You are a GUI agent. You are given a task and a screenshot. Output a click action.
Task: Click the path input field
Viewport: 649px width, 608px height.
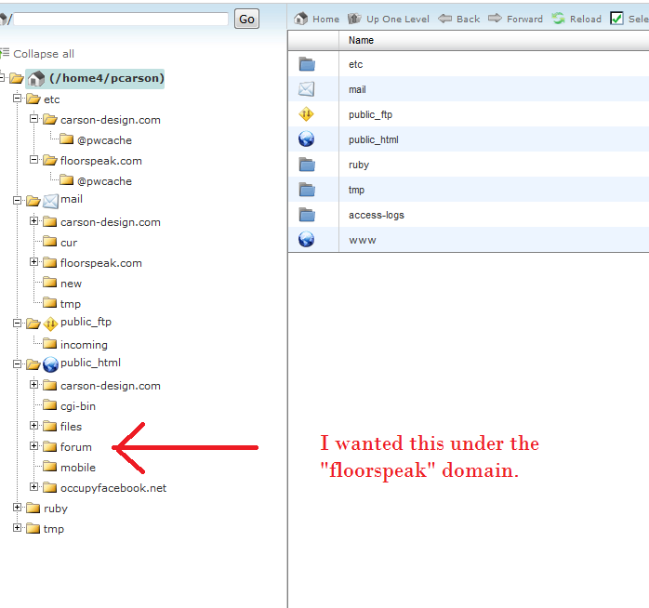[121, 19]
